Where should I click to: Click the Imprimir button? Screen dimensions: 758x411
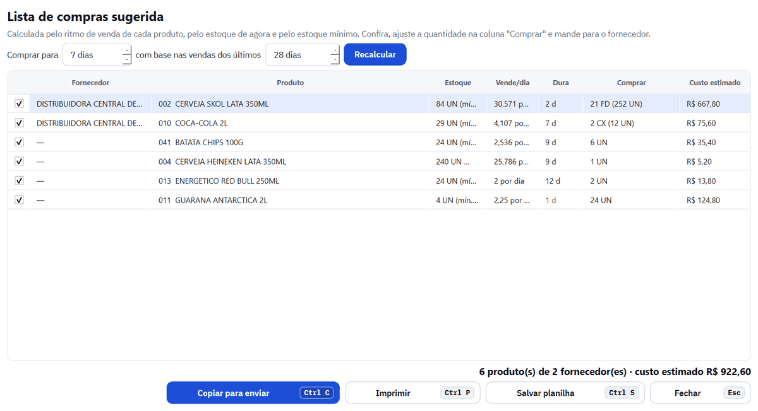coord(412,393)
